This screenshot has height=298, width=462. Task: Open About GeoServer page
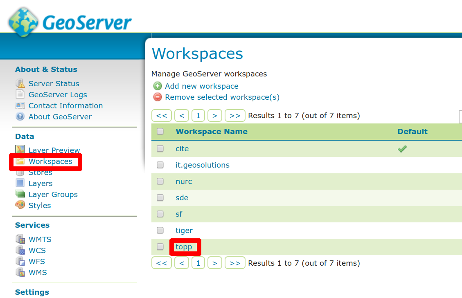(x=60, y=117)
